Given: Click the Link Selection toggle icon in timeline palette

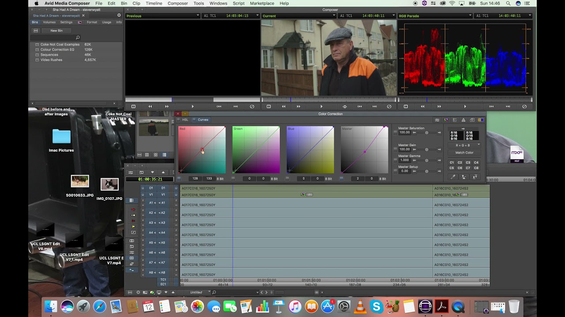Looking at the screenshot, I should [132, 200].
